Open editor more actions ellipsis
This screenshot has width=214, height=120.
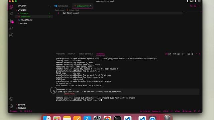pos(199,6)
